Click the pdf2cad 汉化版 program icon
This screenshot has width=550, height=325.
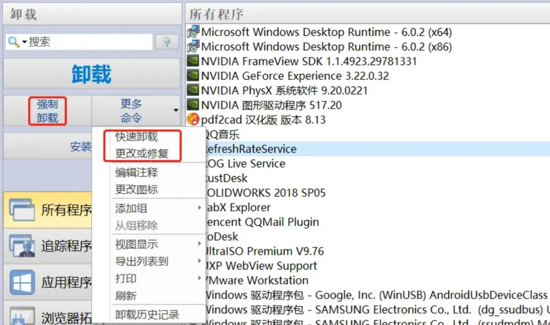(x=193, y=120)
